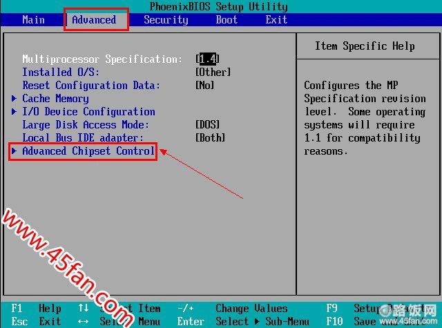
Task: Change the Installed O/S value Other
Action: point(213,72)
